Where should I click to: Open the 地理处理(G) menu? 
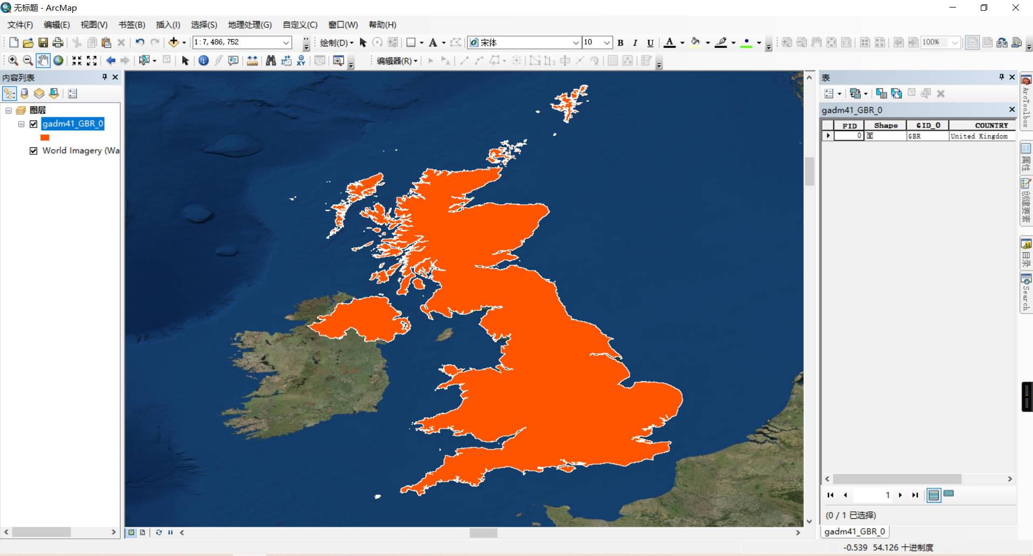250,25
